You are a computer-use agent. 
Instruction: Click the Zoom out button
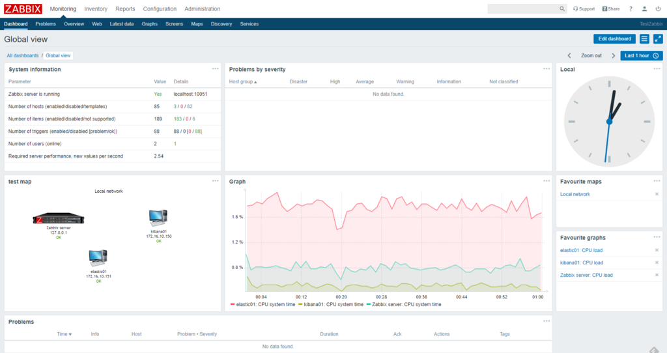click(591, 56)
